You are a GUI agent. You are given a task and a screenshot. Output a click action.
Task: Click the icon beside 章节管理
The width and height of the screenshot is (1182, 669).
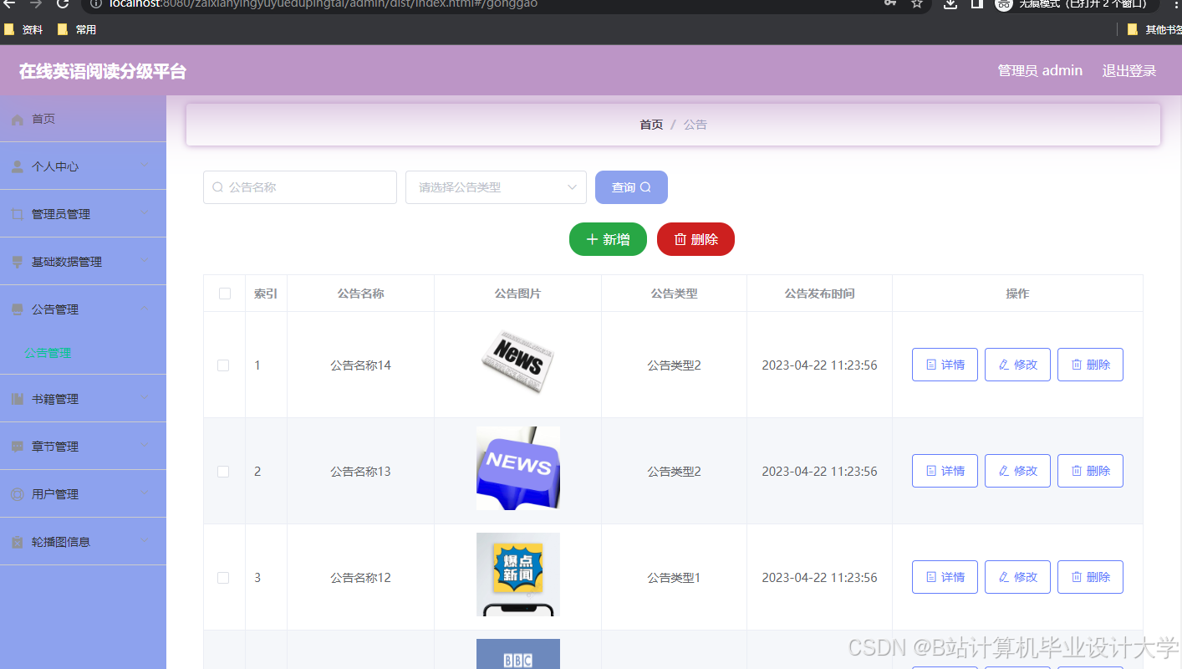tap(18, 447)
